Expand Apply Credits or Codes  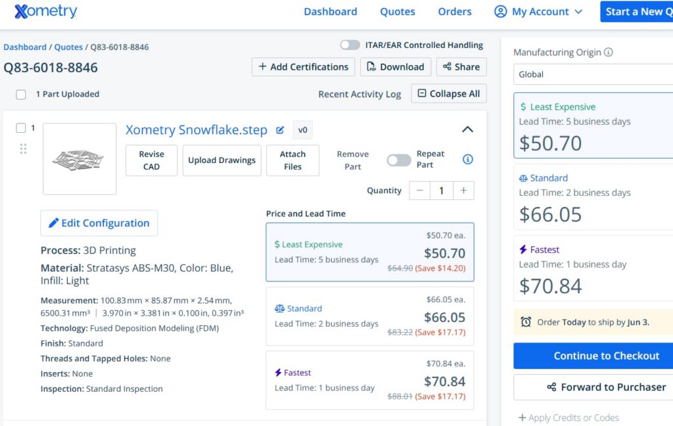point(569,417)
